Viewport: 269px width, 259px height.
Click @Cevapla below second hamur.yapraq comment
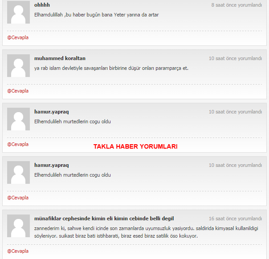(x=18, y=198)
